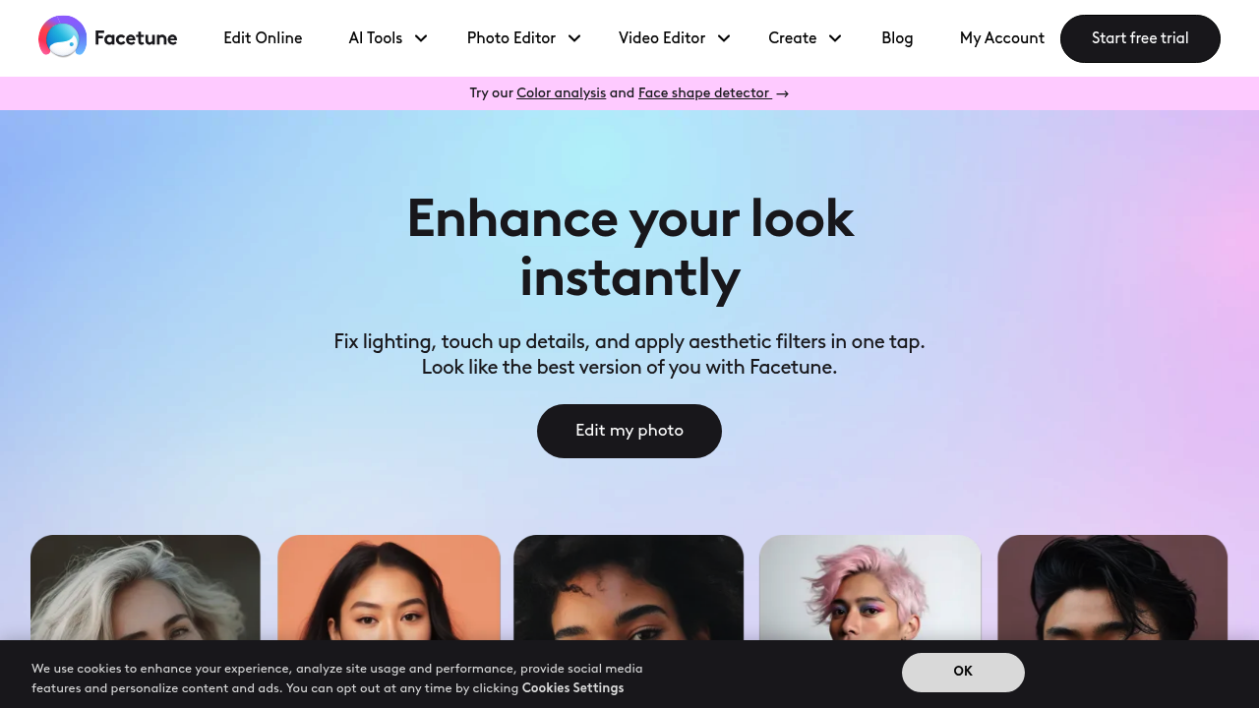Image resolution: width=1259 pixels, height=708 pixels.
Task: Accept cookies with the OK button
Action: click(963, 672)
